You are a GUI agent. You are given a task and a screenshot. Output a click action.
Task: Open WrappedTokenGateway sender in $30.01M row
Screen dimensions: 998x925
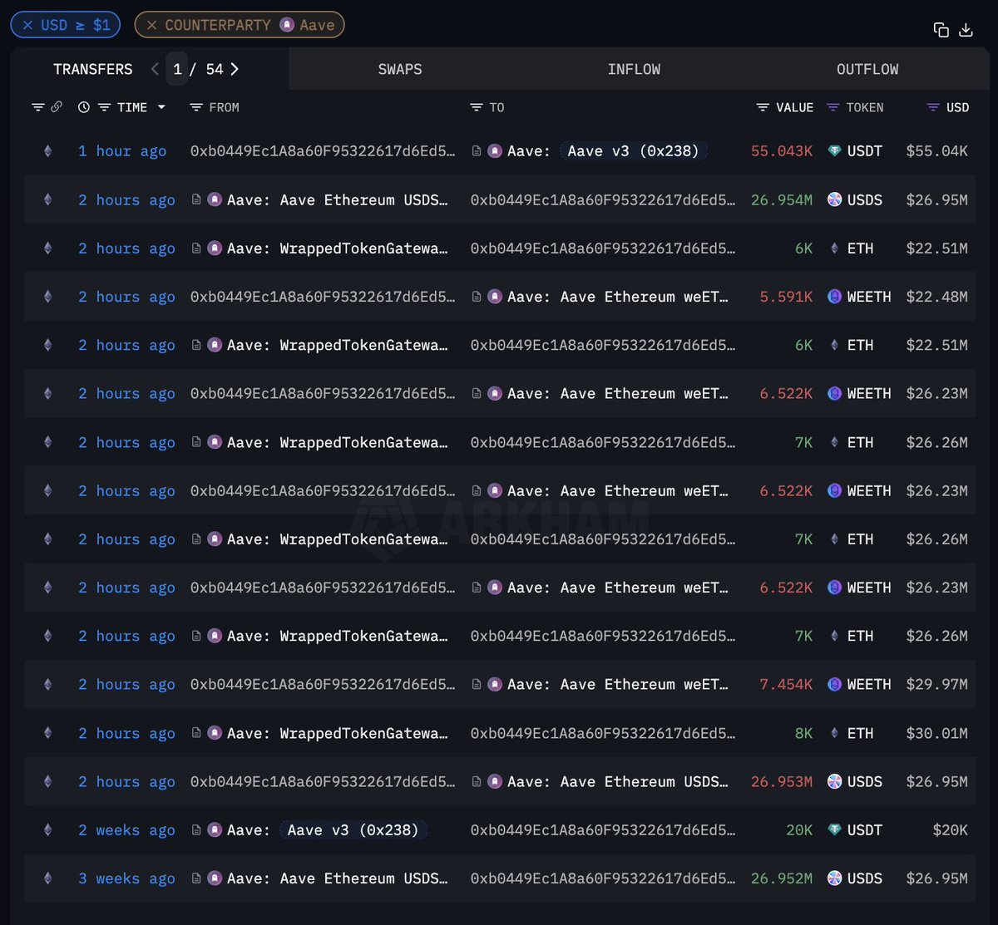tap(337, 733)
